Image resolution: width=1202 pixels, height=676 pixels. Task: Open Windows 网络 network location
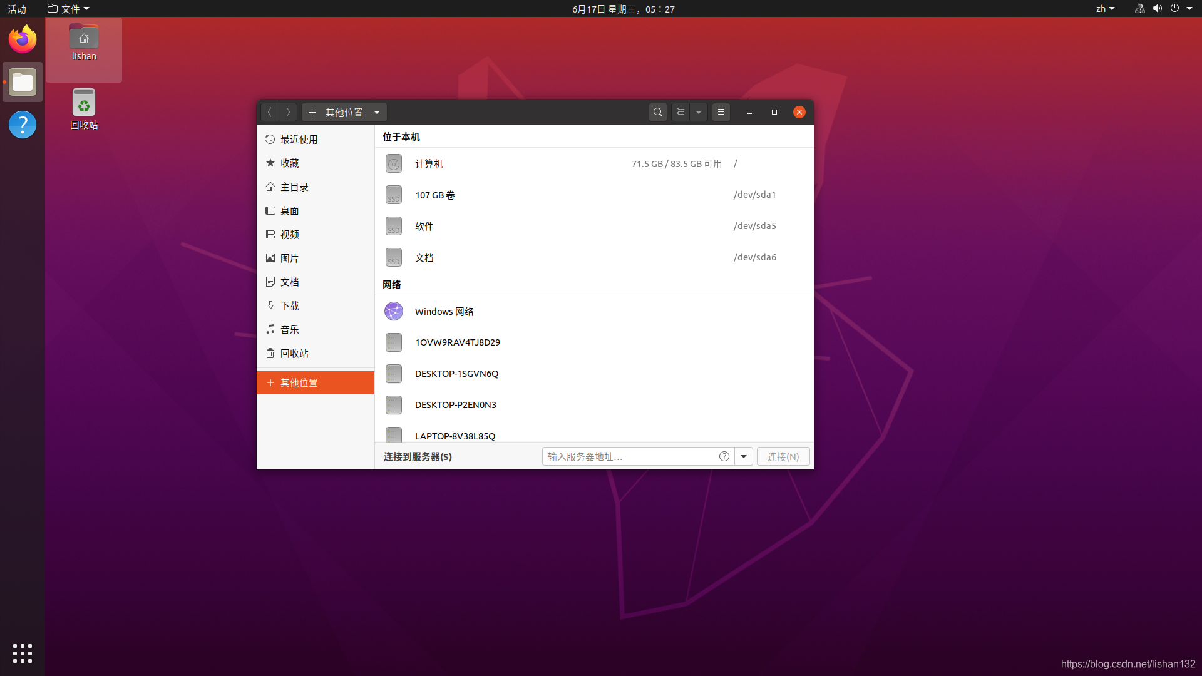[x=444, y=312]
